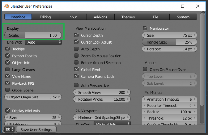Screen dimensions: 208x135
Task: Toggle Cursor Lock Adjust checkbox
Action: (x=76, y=42)
